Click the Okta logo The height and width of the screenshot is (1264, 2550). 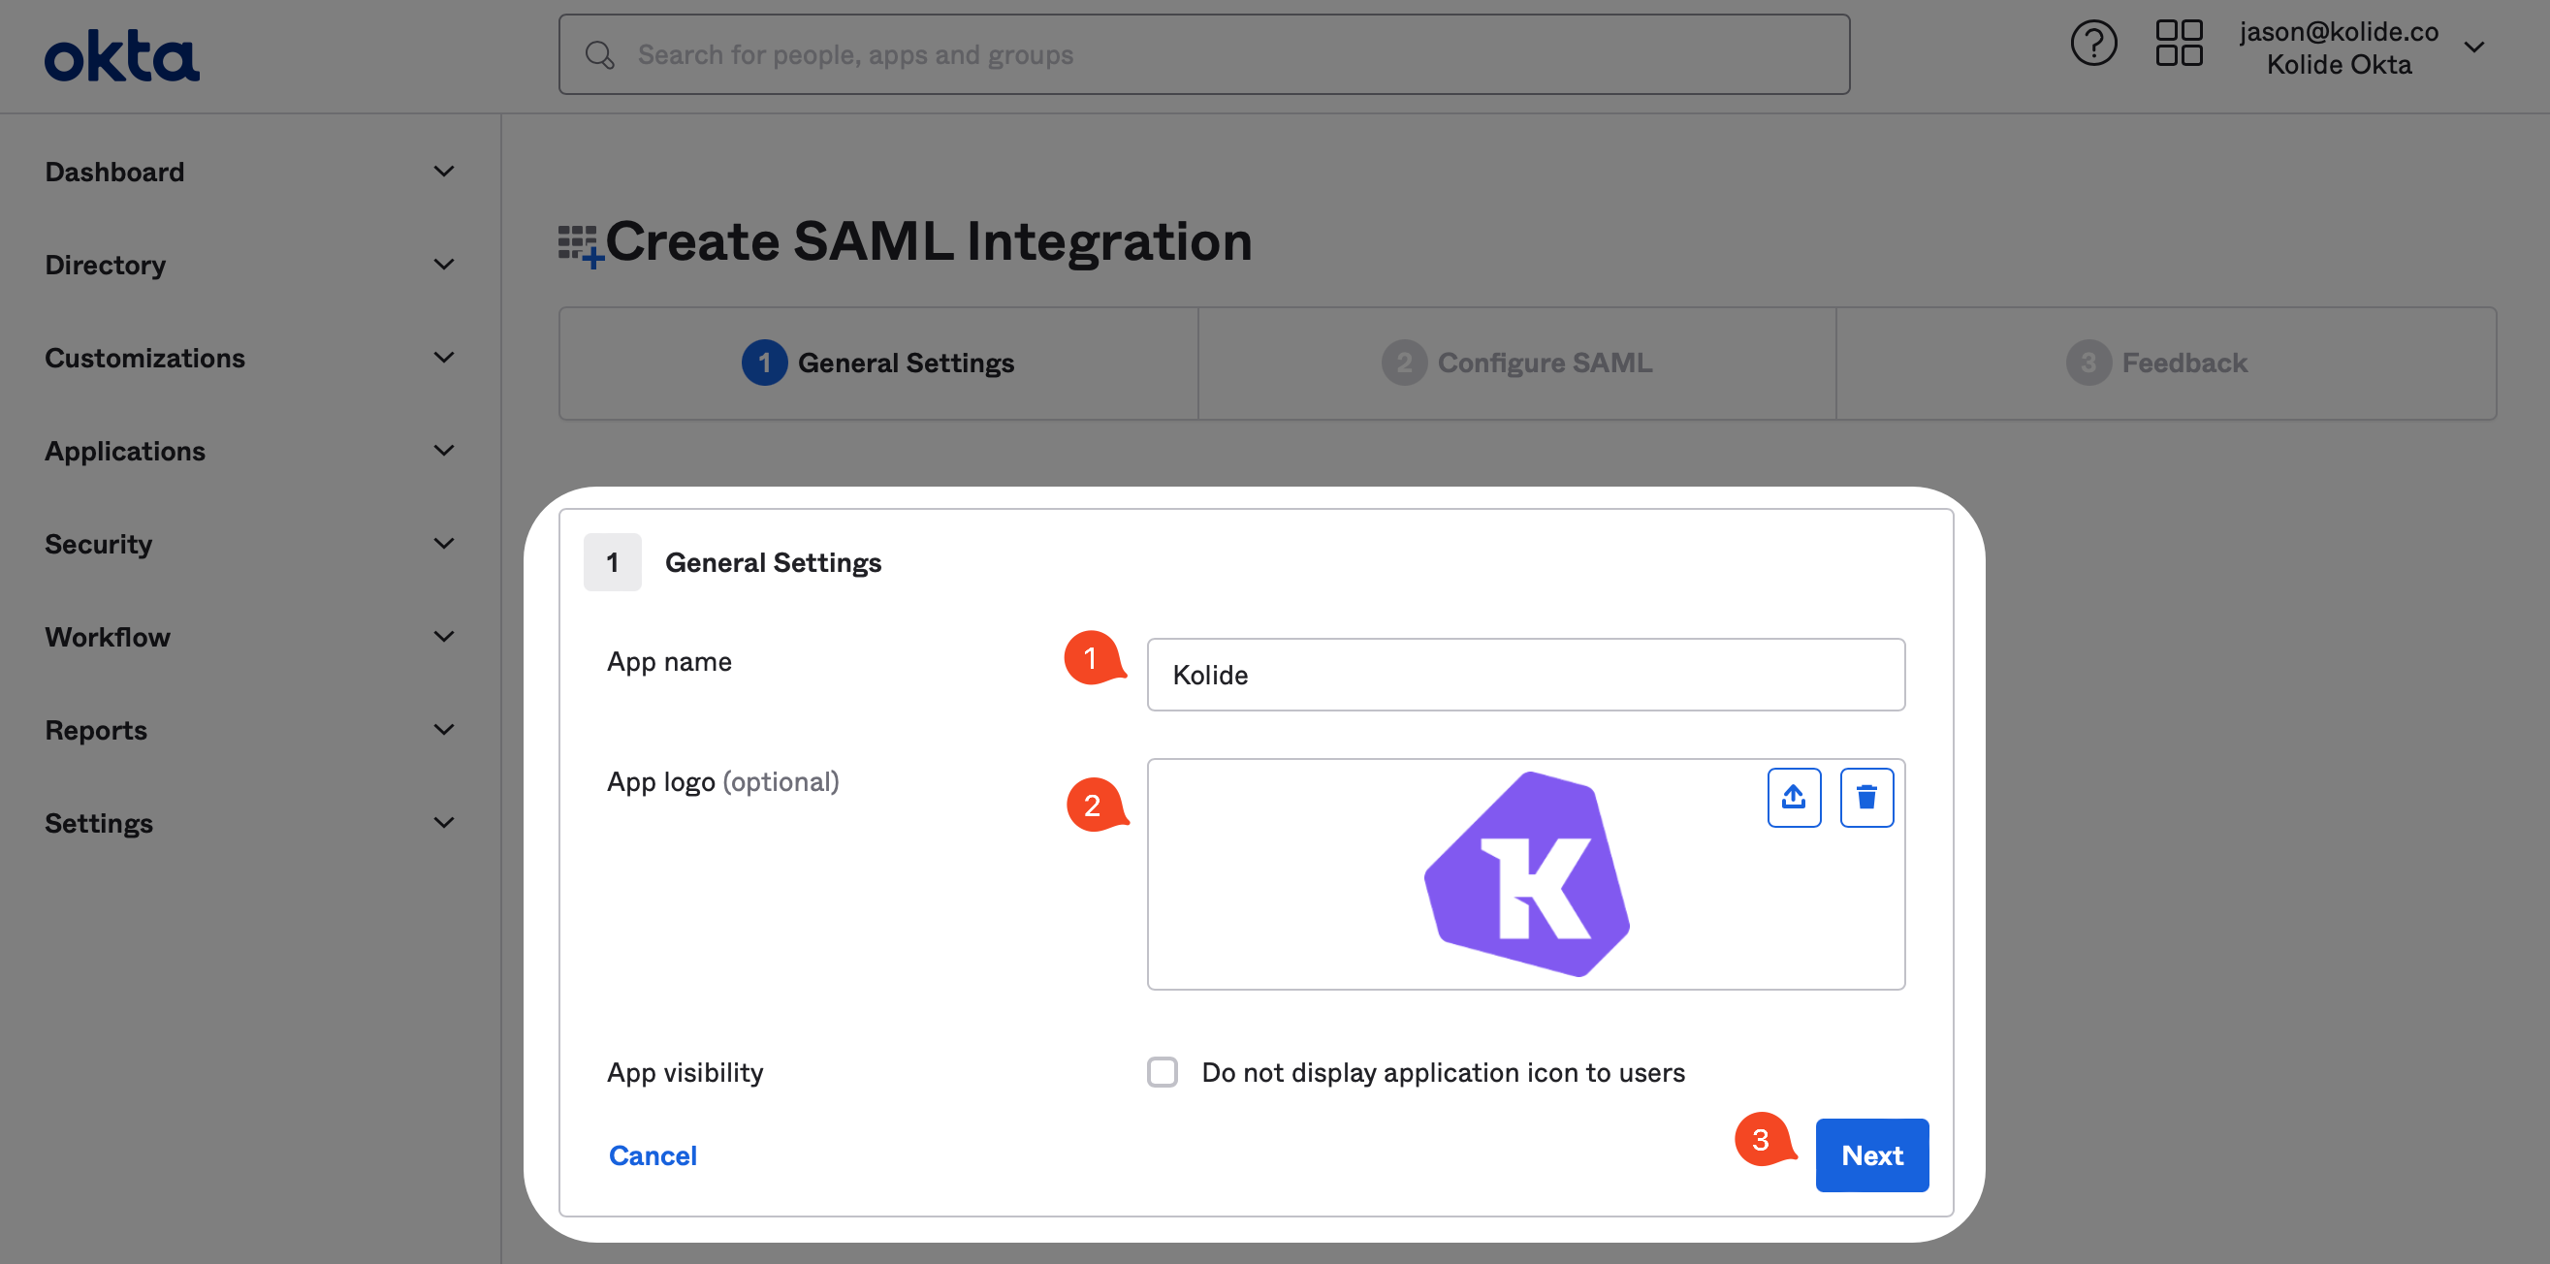click(x=122, y=55)
